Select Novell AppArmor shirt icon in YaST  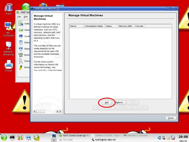click(21, 55)
